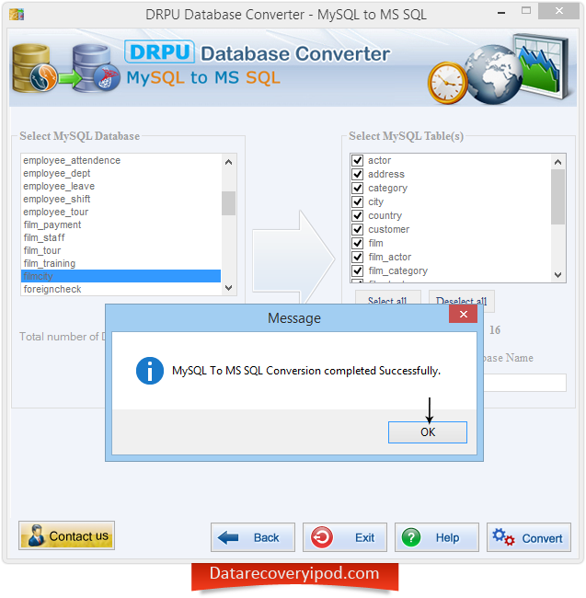586x598 pixels.
Task: Select employee_tour database
Action: coord(121,212)
